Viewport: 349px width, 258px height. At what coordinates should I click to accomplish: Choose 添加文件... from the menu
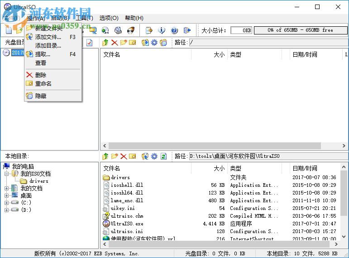point(53,37)
